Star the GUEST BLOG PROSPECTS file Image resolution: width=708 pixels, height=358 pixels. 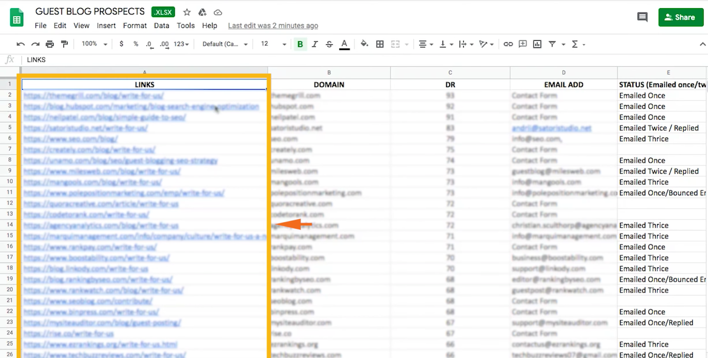187,12
